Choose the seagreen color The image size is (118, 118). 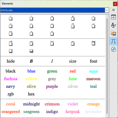[x=31, y=112]
